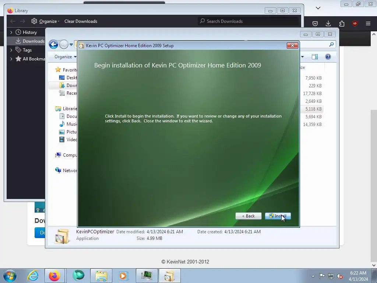Open Windows Media Player taskbar icon

(124, 276)
